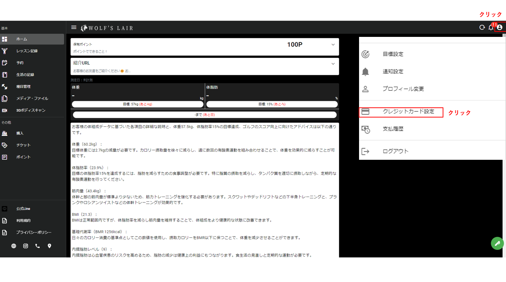Open 生活の記録 in the sidebar
Viewport: 506px width, 282px height.
coord(32,75)
